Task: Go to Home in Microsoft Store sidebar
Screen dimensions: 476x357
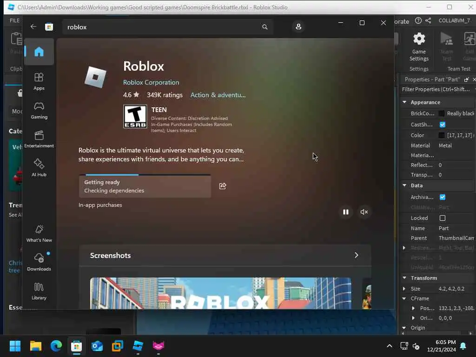Action: click(39, 52)
